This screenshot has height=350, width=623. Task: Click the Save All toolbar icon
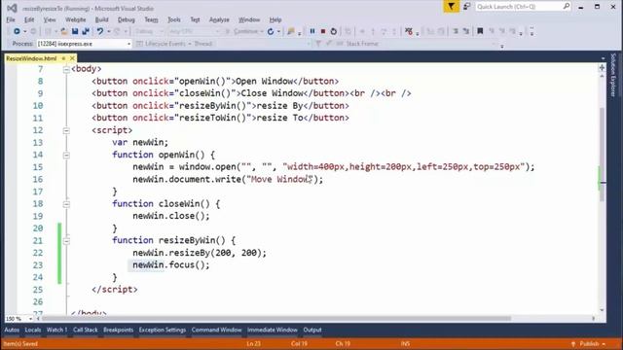tap(86, 31)
